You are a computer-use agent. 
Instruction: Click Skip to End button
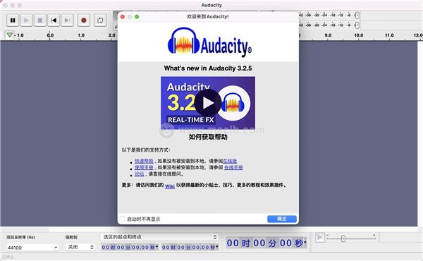(67, 20)
